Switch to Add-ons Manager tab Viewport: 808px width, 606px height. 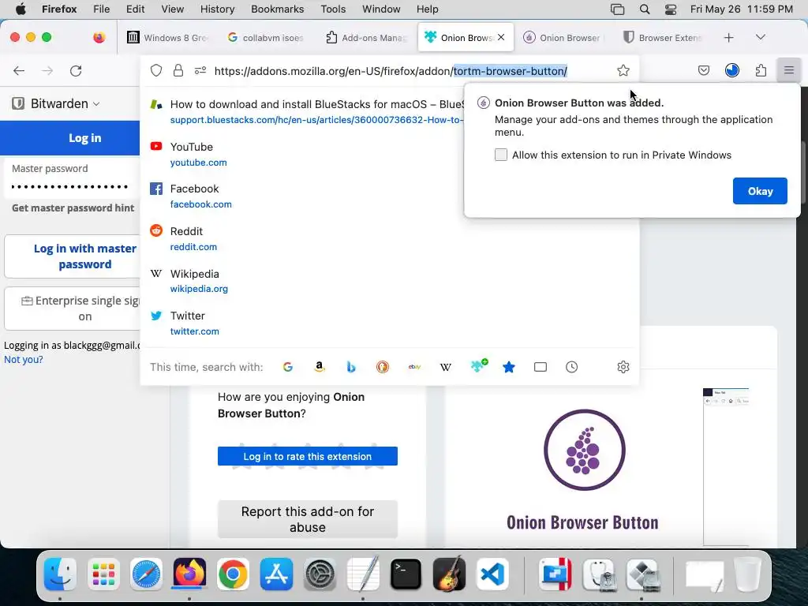[x=366, y=38]
